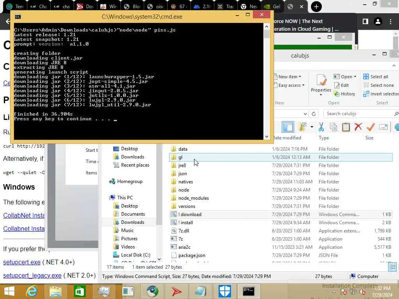
Task: Sort by the Type column header
Action: [x=324, y=137]
